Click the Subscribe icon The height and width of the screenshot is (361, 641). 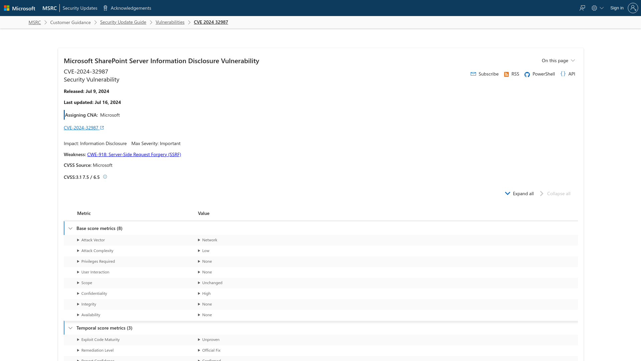point(473,74)
